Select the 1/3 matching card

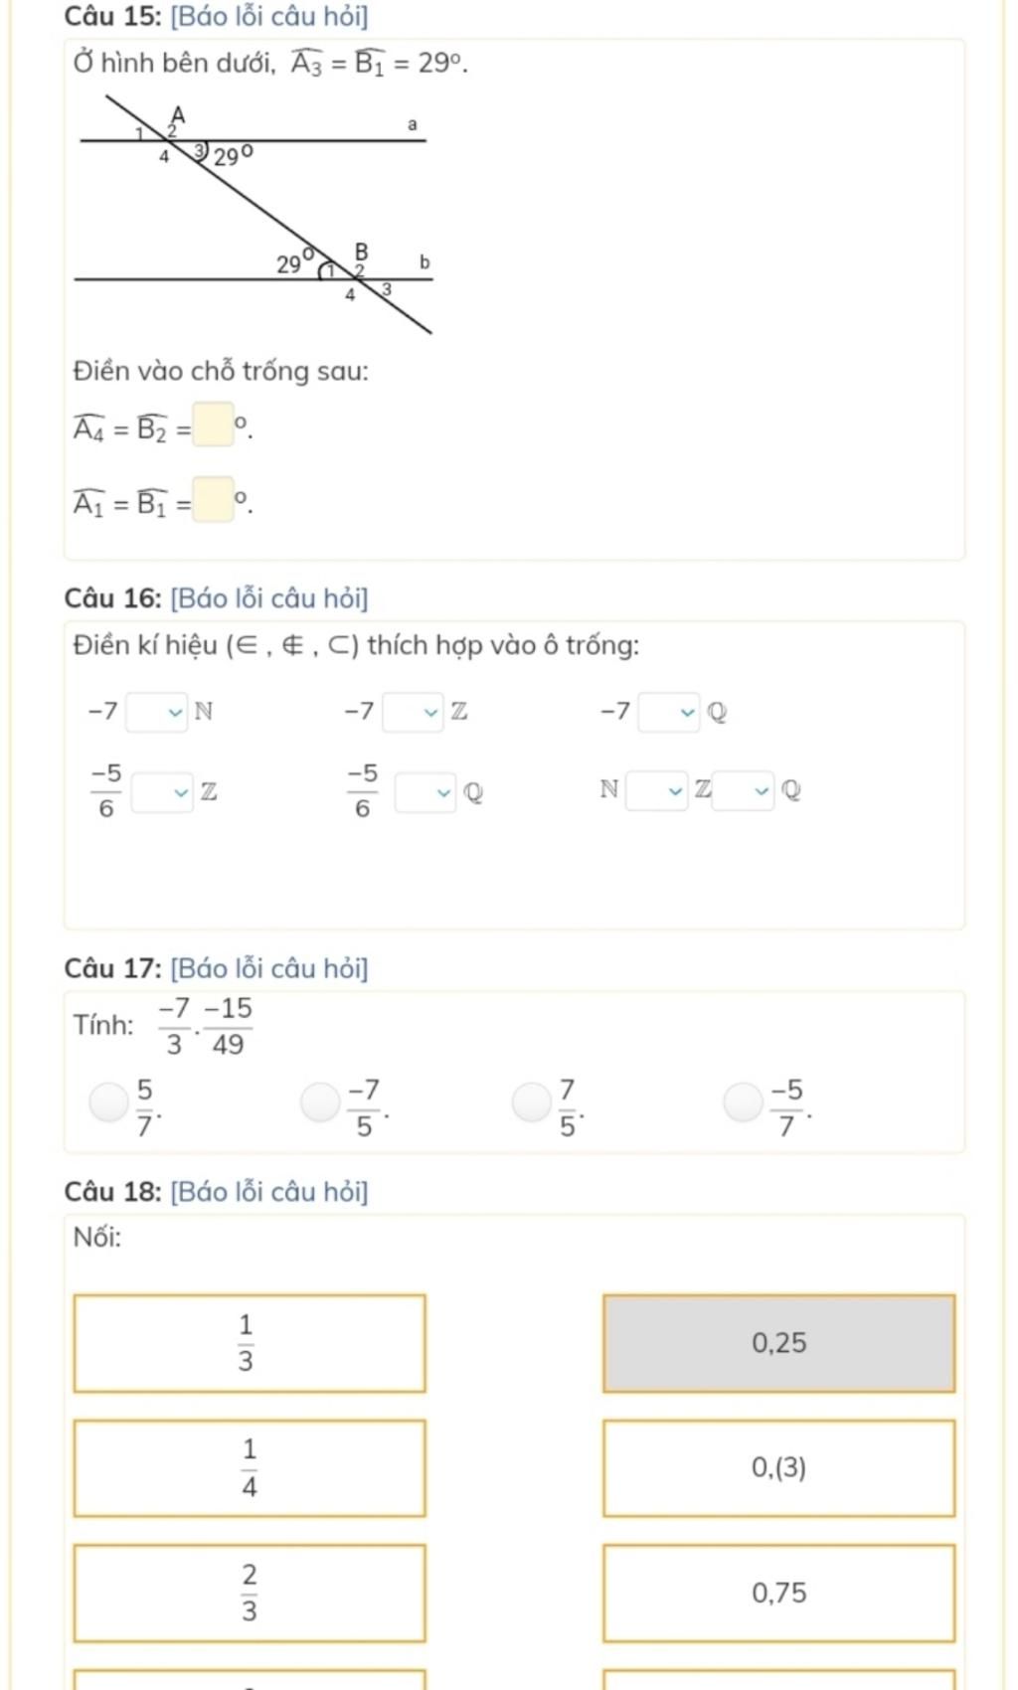pos(250,1343)
